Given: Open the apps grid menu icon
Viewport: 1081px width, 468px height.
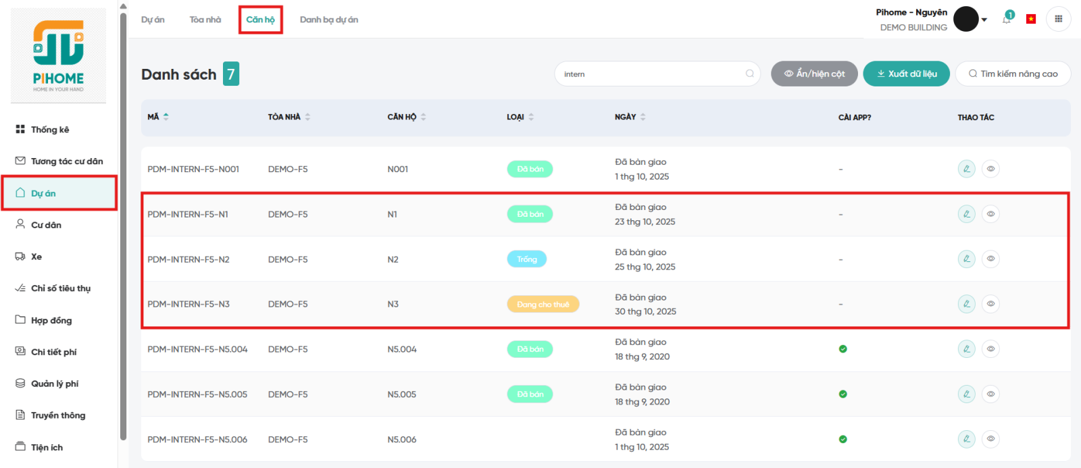Looking at the screenshot, I should coord(1058,19).
